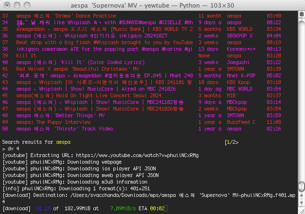Click the 'Downloading ios player API JSON' line
The width and height of the screenshot is (305, 214).
click(x=79, y=168)
